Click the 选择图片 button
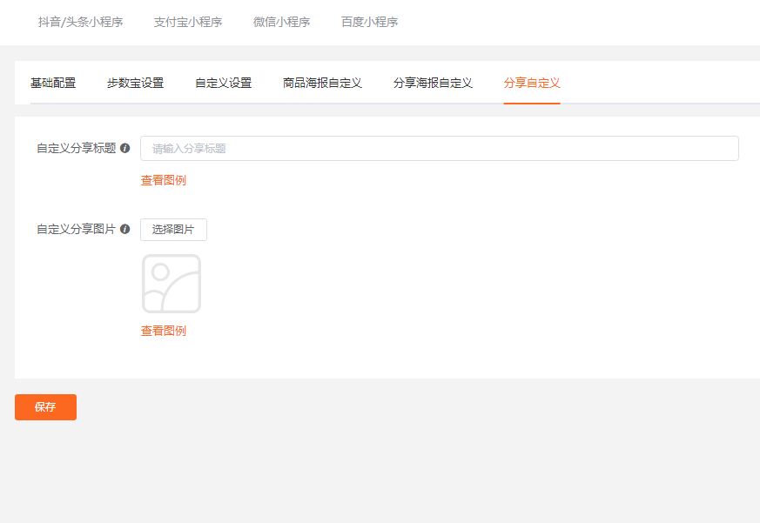Screen dimensions: 760x523 click(x=173, y=229)
